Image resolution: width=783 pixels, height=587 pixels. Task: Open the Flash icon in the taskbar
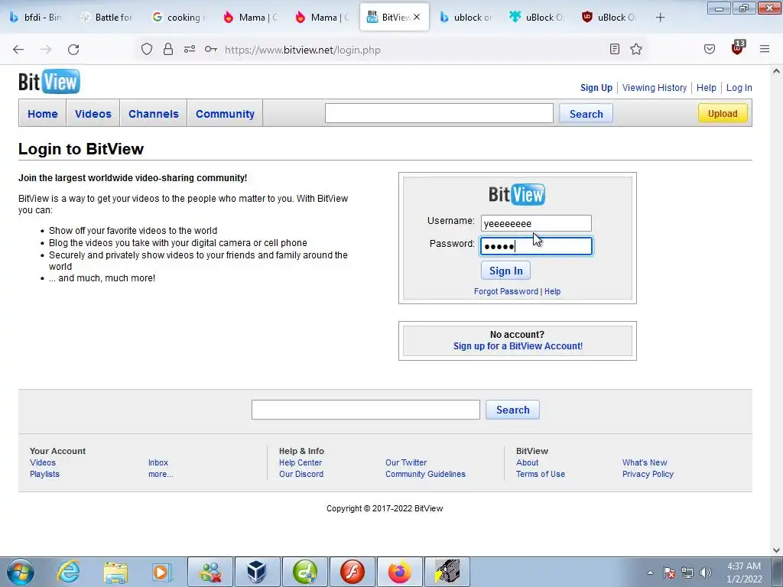(352, 572)
